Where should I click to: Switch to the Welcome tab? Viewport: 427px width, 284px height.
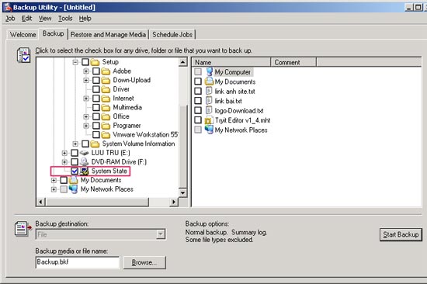[x=23, y=35]
